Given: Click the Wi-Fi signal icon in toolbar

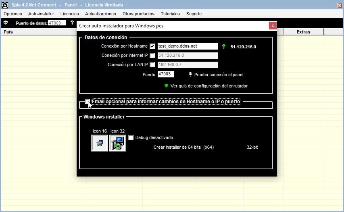Looking at the screenshot, I should click(x=6, y=23).
